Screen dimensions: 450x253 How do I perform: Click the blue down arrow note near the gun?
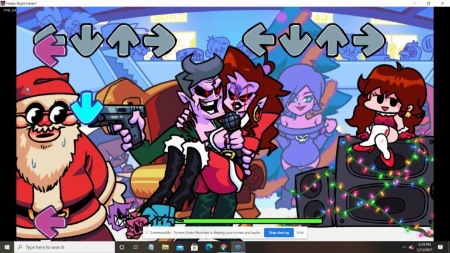[x=87, y=108]
